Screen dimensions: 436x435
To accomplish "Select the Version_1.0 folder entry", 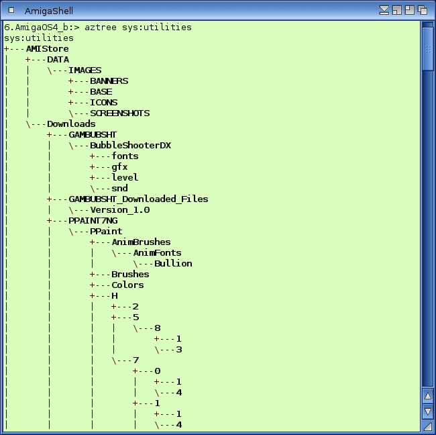I will click(x=120, y=210).
